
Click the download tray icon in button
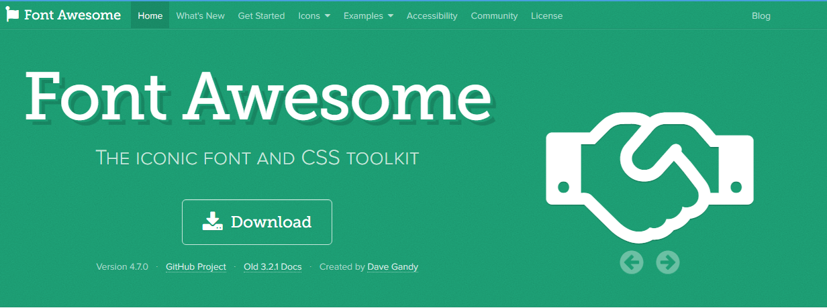213,222
